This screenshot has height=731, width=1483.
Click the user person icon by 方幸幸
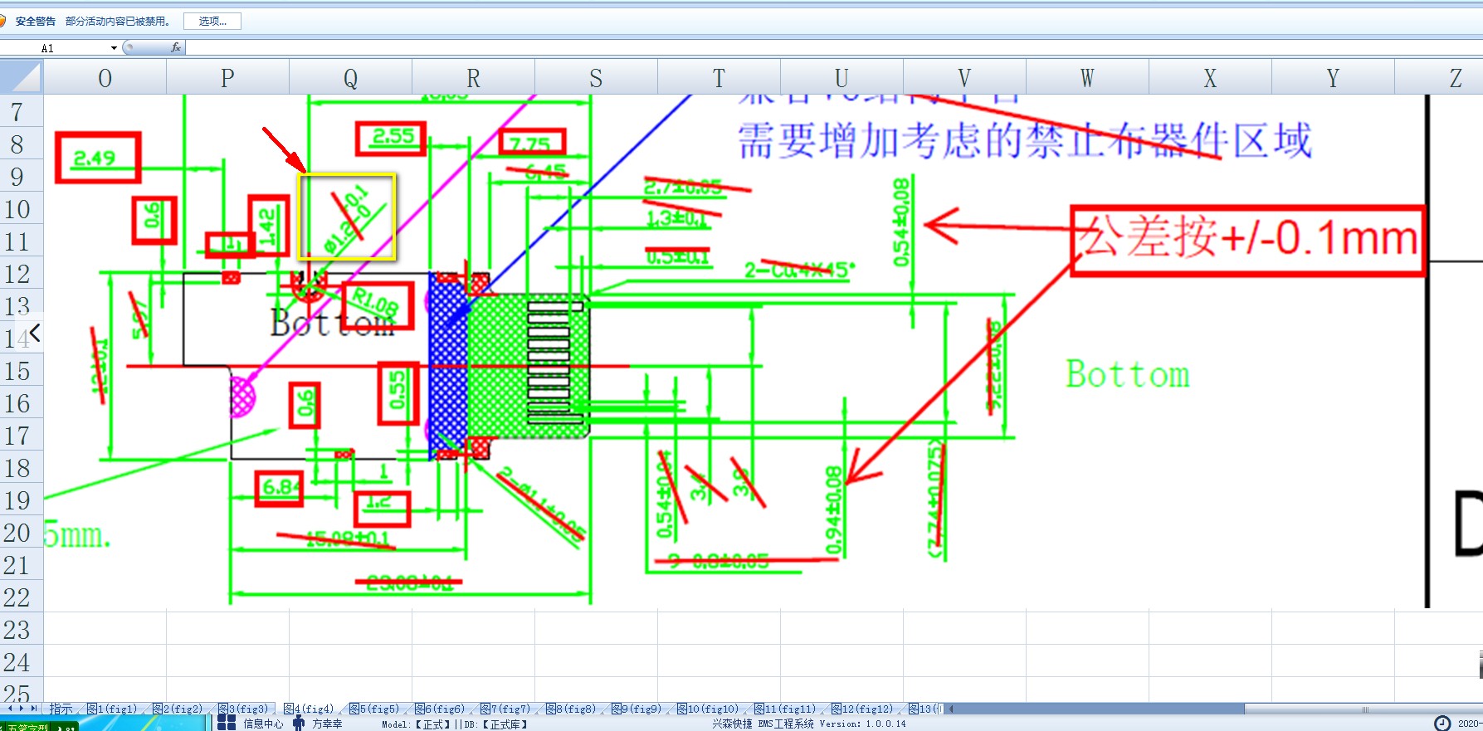point(299,724)
